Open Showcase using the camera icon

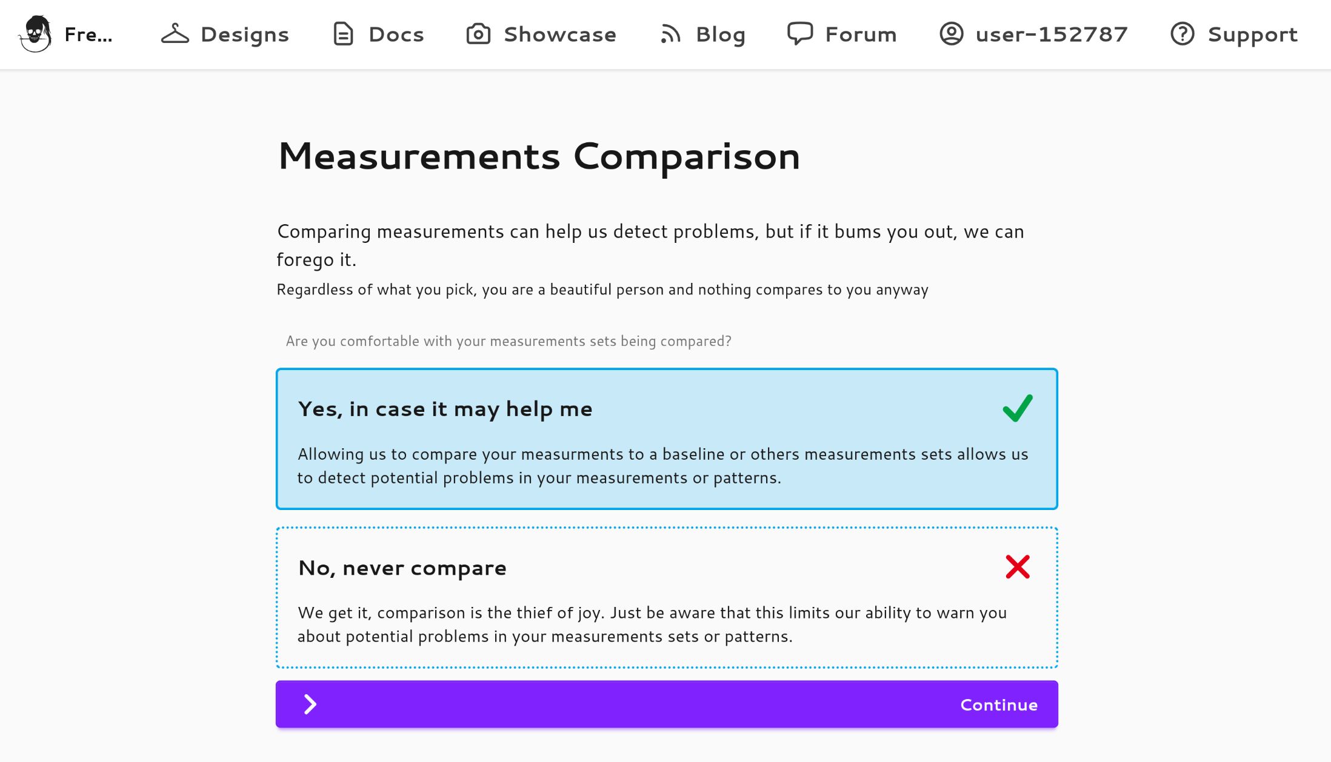point(478,34)
